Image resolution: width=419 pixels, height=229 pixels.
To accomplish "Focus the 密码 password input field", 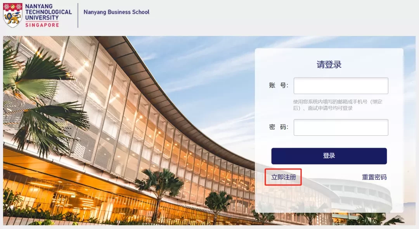I will click(x=341, y=127).
